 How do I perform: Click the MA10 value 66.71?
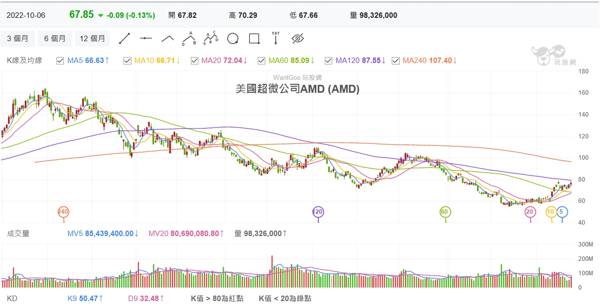pos(166,61)
